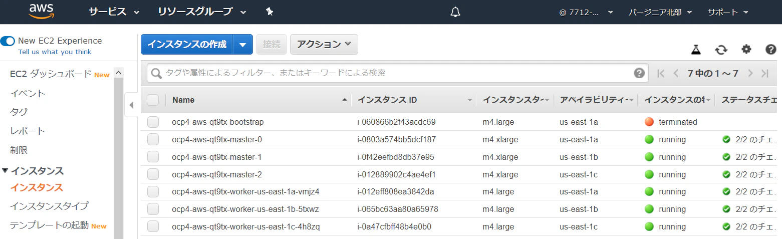782x239 pixels.
Task: Click the pin shortcut icon in the header
Action: (x=270, y=12)
